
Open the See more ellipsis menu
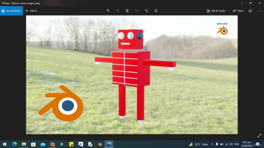point(259,11)
